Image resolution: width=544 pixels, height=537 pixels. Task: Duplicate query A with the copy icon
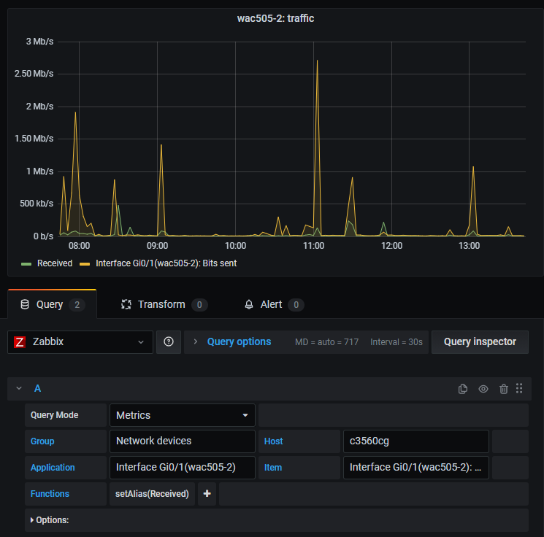(x=463, y=389)
